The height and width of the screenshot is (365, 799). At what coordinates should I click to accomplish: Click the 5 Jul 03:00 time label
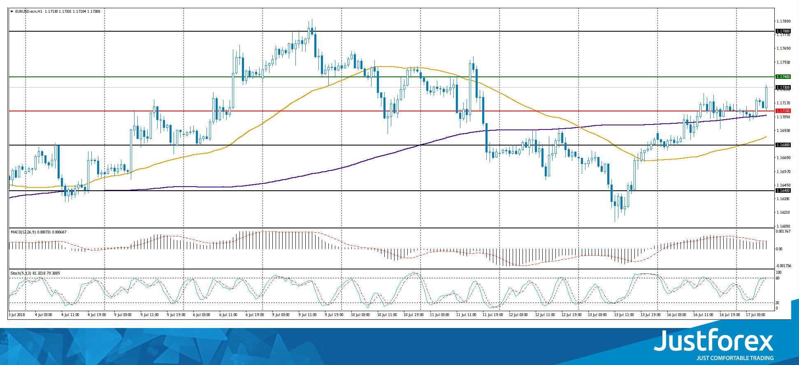(123, 315)
